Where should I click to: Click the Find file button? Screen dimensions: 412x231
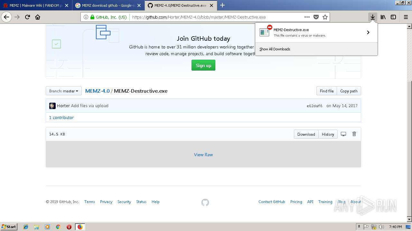point(327,91)
